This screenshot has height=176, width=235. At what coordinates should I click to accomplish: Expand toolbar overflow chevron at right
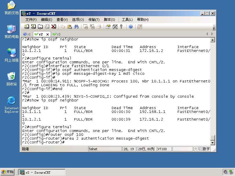(214, 28)
